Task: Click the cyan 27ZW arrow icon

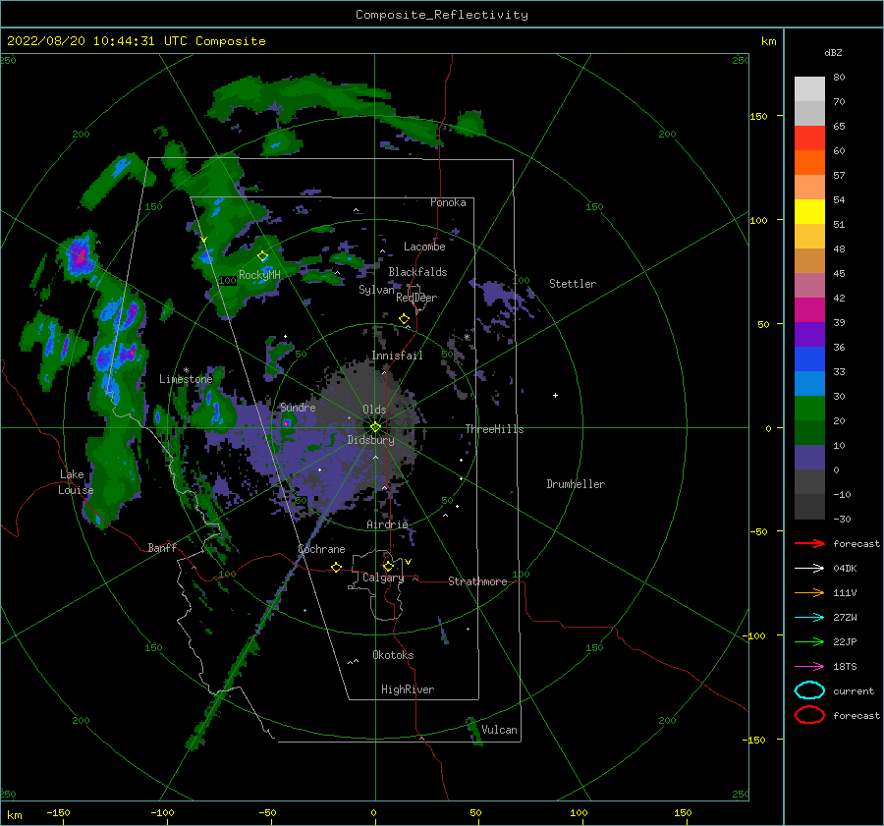Action: coord(809,618)
